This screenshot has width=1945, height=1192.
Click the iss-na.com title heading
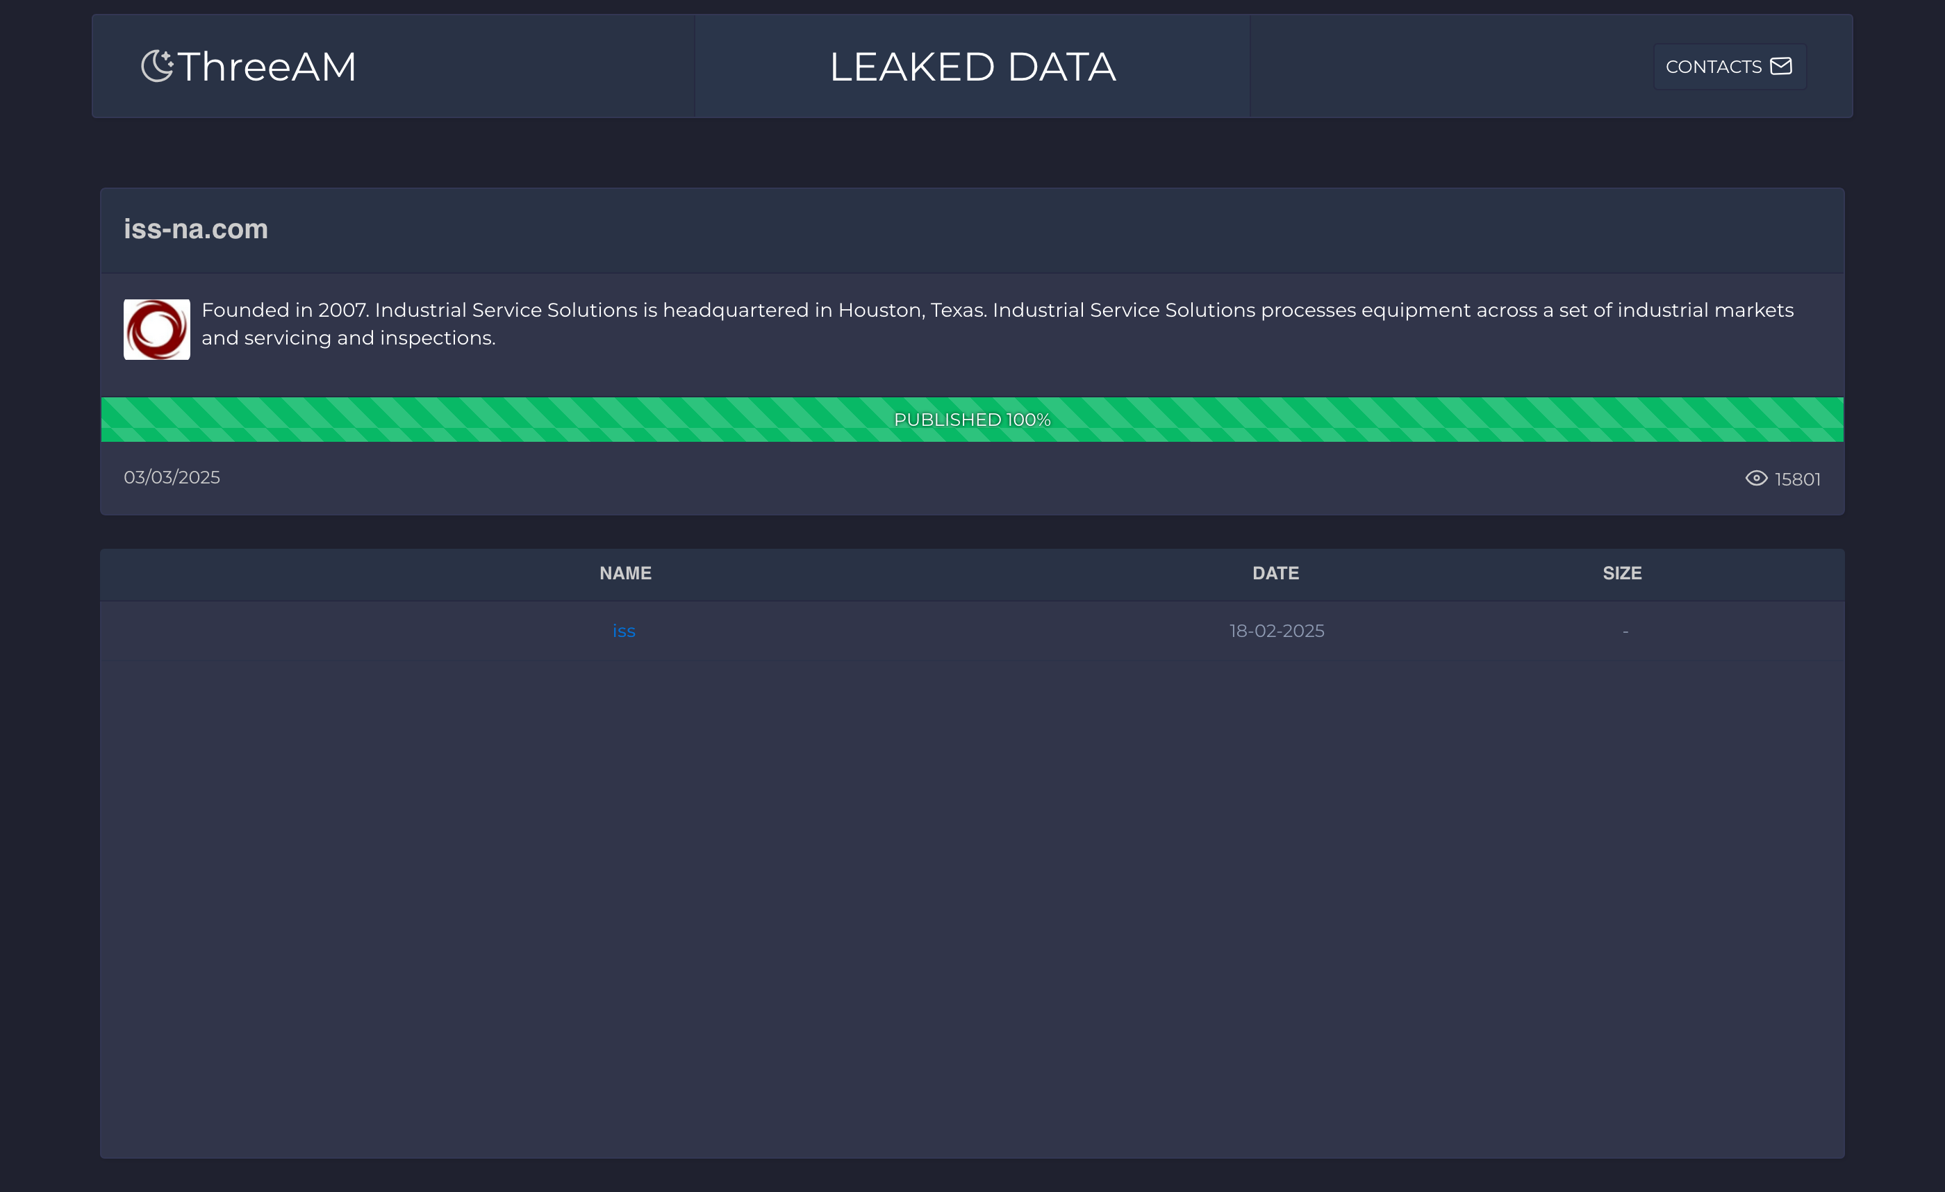tap(196, 229)
